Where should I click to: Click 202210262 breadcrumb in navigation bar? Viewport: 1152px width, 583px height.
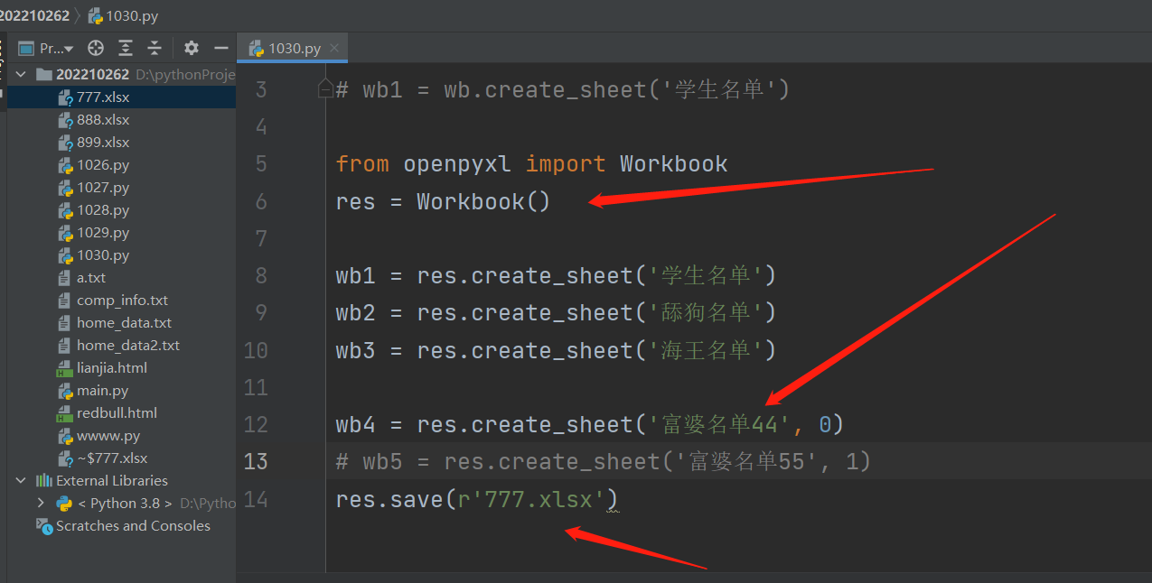[34, 15]
